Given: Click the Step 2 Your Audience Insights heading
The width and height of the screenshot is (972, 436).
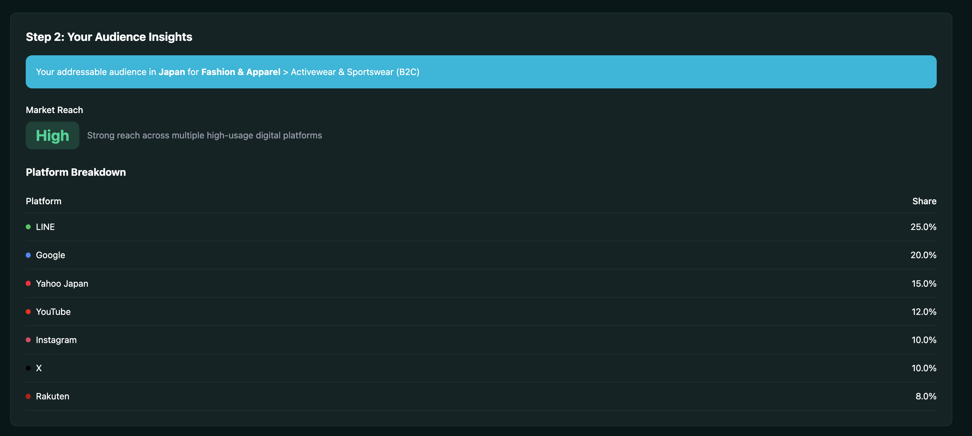Looking at the screenshot, I should click(109, 37).
